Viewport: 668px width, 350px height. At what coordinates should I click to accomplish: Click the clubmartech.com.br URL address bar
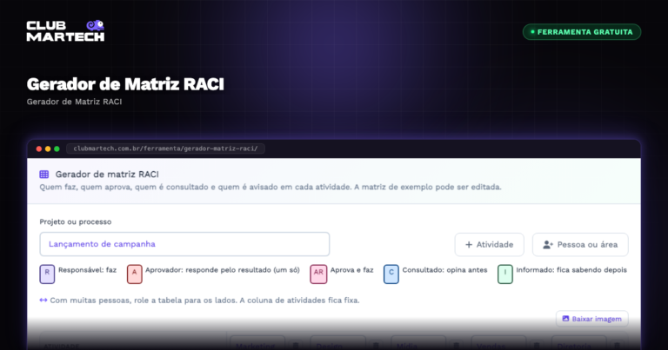(165, 149)
